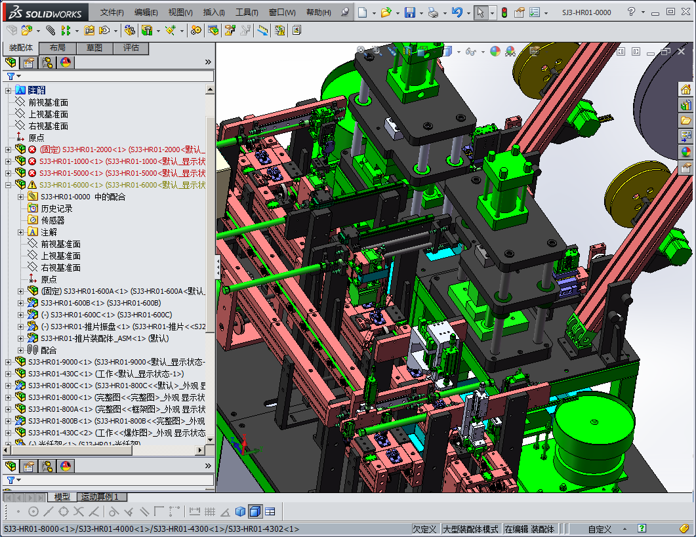Click the Zoom to Fit icon in view toolbar
Screen dimensions: 696x537
361,50
